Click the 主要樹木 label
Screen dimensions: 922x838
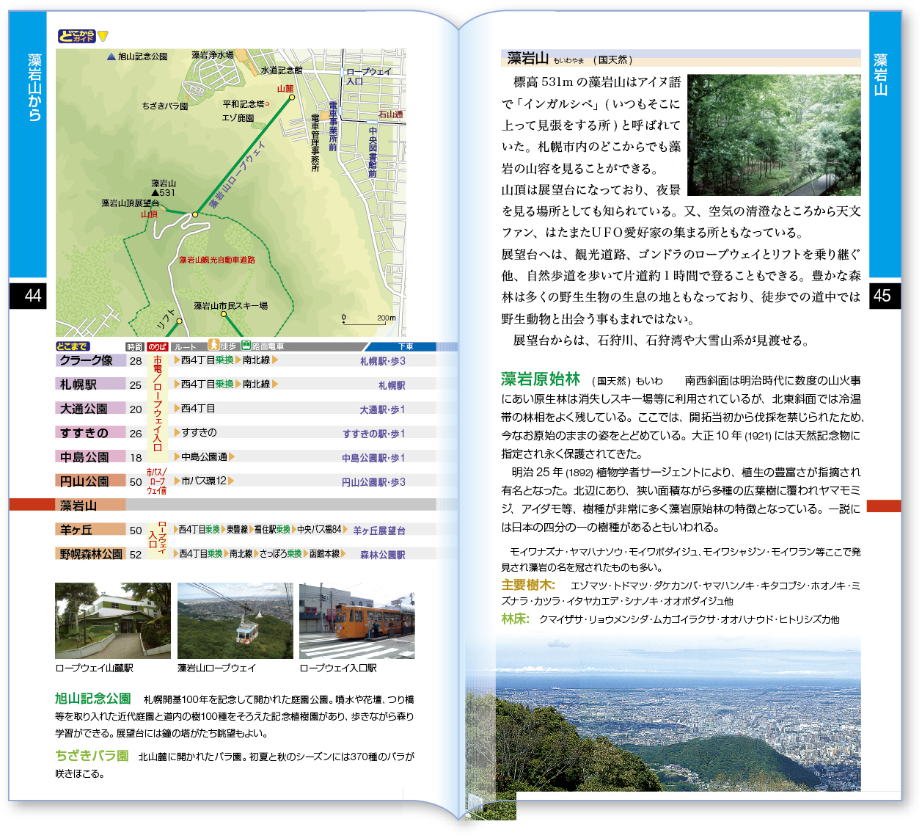tap(528, 585)
